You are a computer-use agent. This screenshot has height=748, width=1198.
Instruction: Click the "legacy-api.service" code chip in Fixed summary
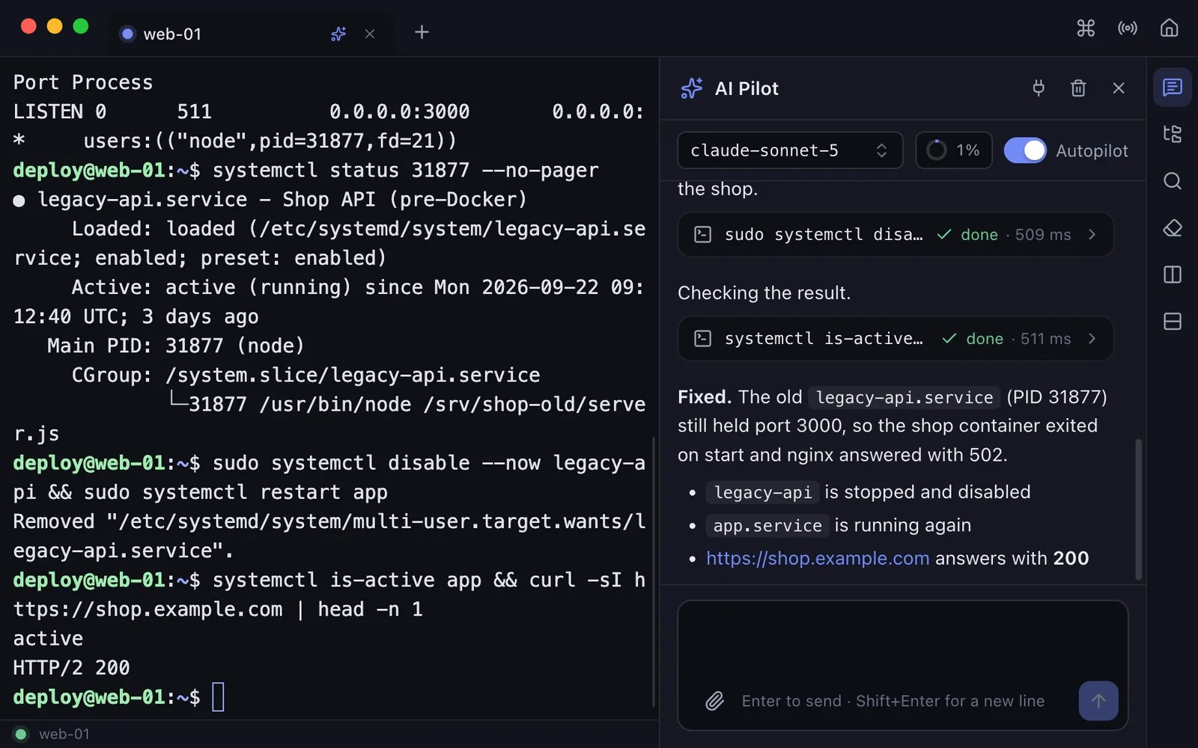[904, 397]
